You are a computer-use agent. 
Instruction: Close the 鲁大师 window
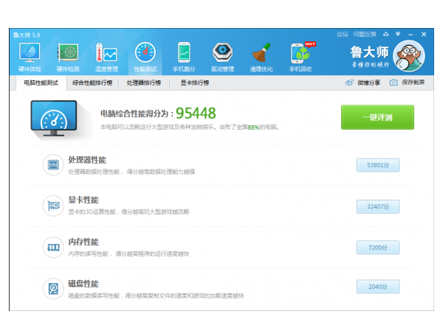point(424,34)
